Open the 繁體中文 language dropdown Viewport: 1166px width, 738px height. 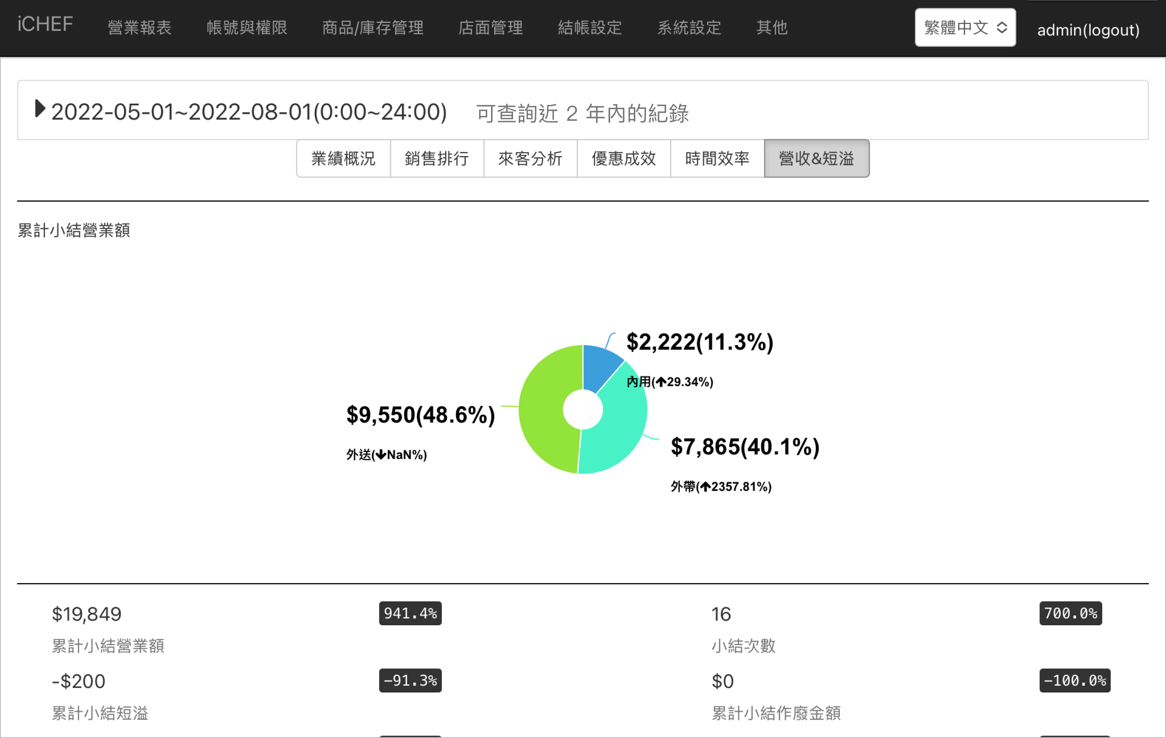[964, 27]
